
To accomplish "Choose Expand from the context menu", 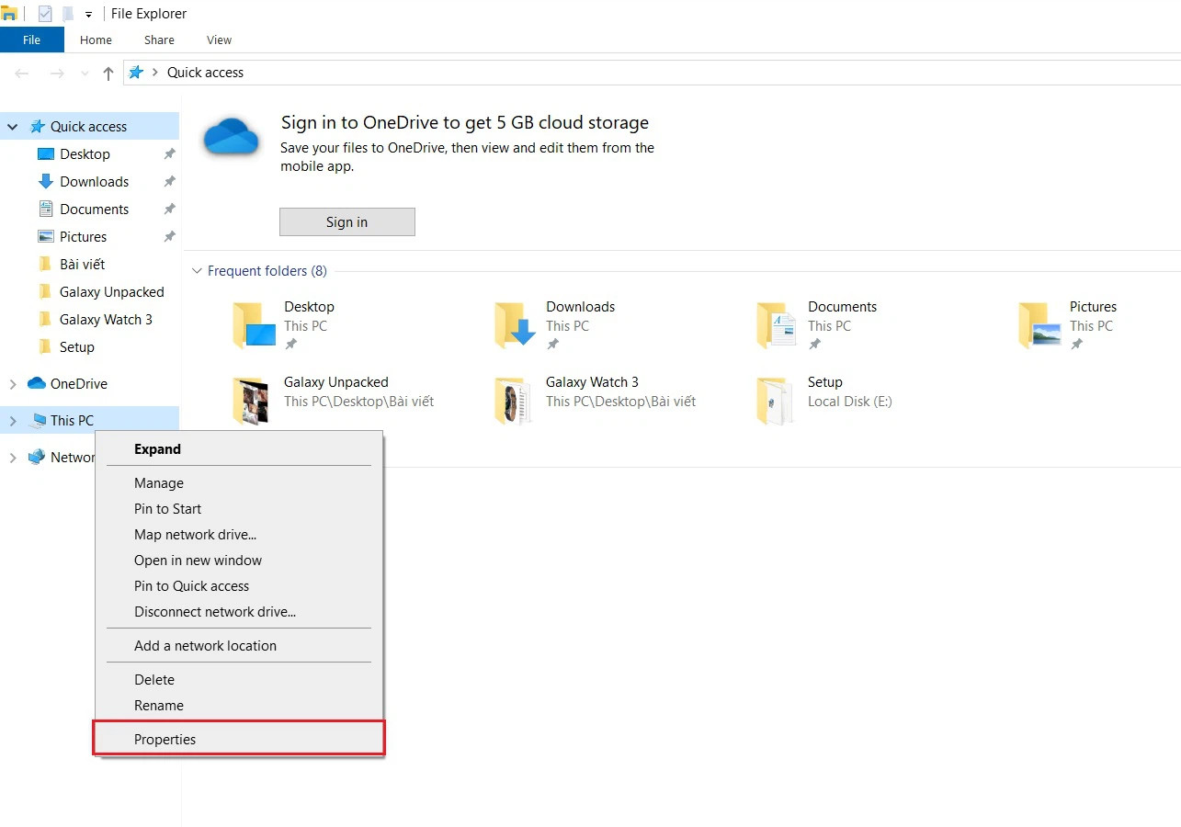I will point(239,449).
